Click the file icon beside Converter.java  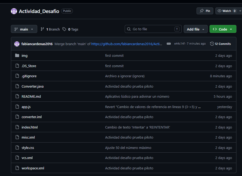pos(17,86)
